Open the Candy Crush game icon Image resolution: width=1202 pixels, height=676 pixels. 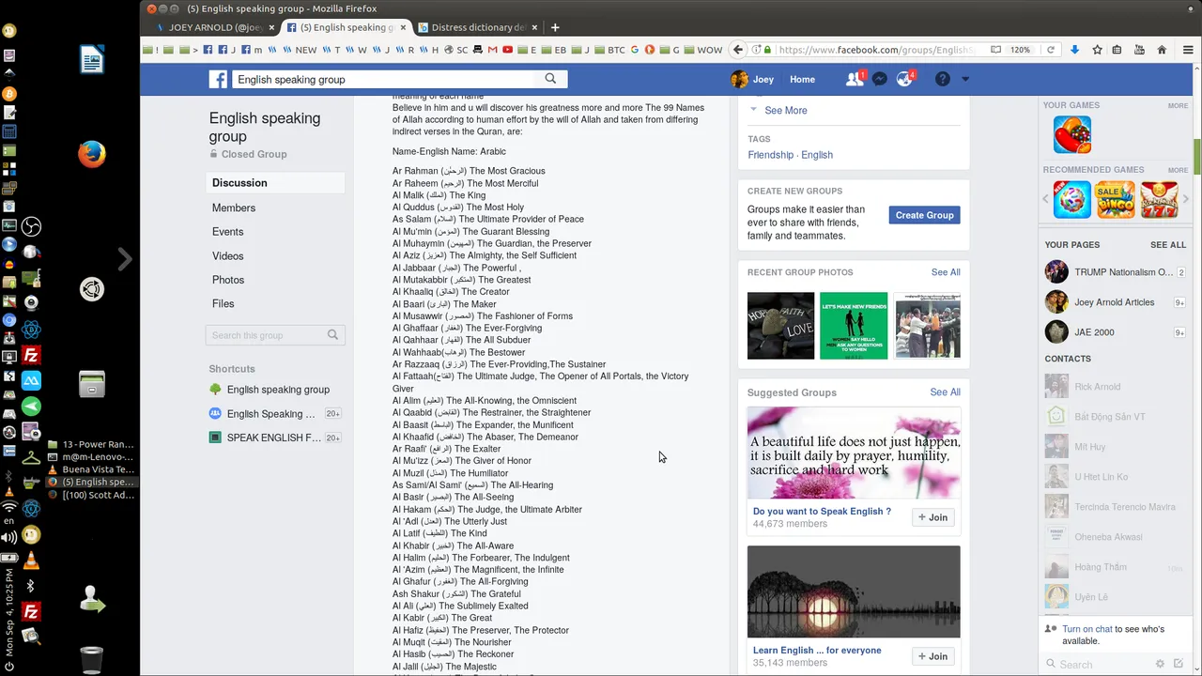[x=1072, y=134]
